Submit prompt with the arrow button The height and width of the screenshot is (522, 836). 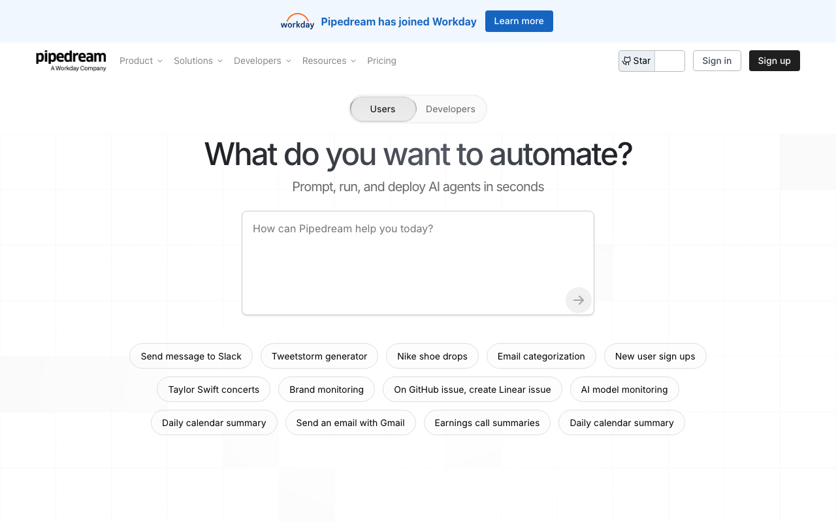point(579,300)
